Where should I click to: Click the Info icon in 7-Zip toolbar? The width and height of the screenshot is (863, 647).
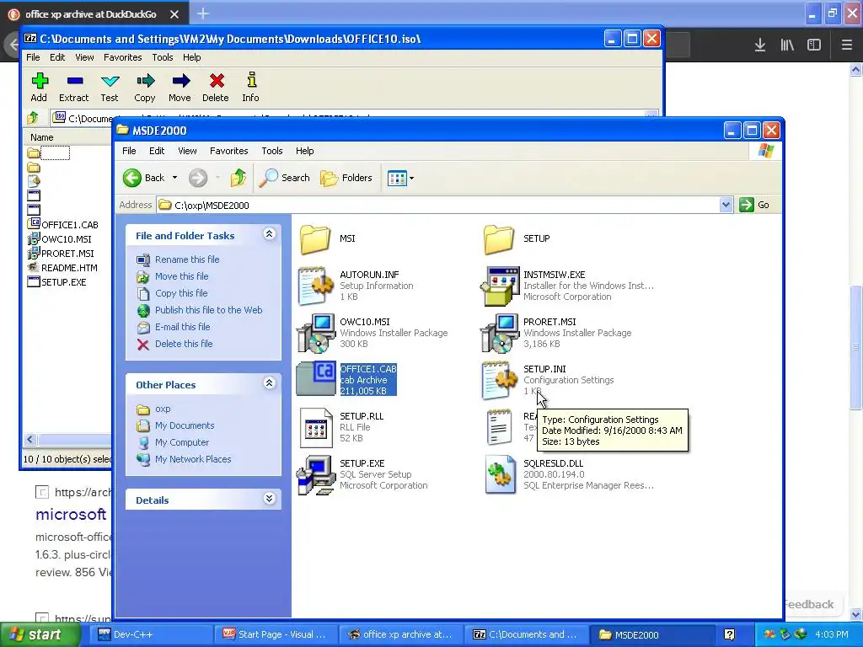tap(251, 80)
